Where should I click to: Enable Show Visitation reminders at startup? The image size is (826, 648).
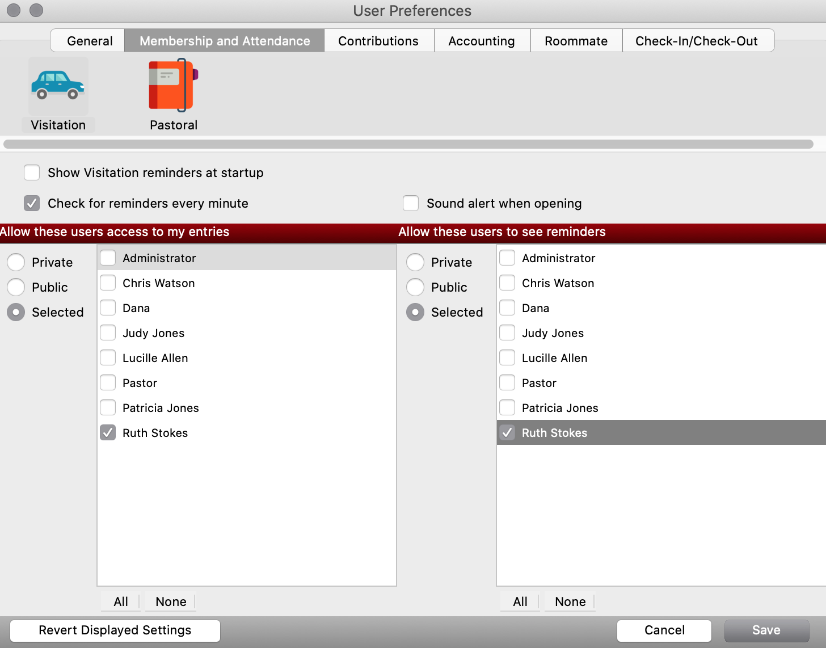(x=32, y=172)
